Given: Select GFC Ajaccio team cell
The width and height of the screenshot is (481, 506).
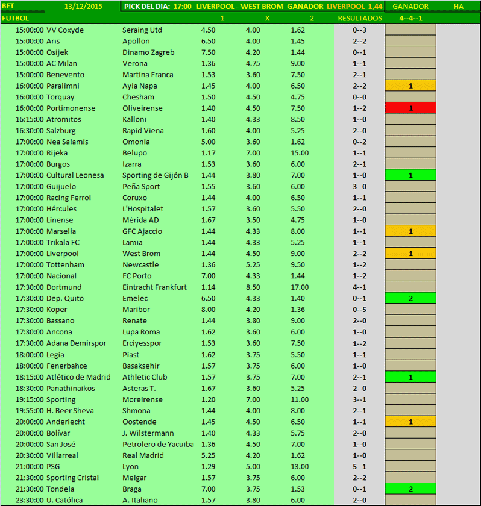Looking at the screenshot, I should pyautogui.click(x=142, y=231).
